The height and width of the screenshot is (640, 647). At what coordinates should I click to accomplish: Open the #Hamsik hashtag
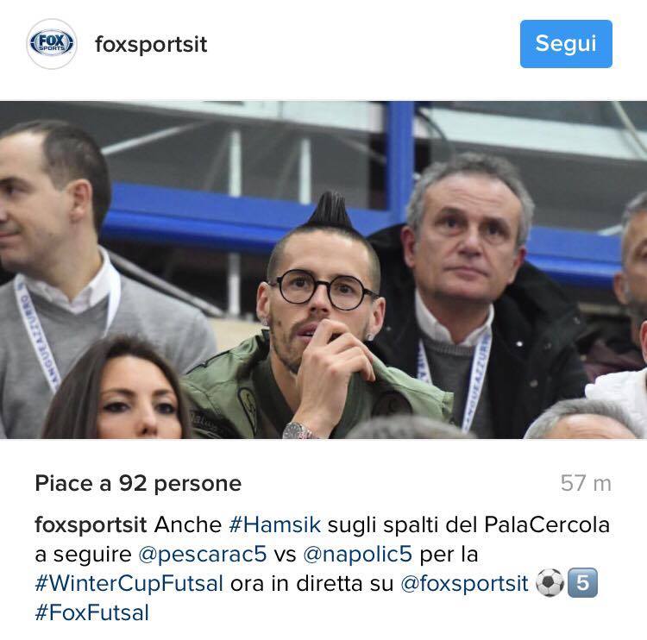click(275, 525)
